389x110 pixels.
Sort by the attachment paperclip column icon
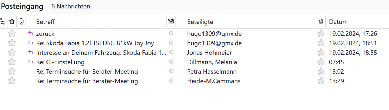coord(21,22)
